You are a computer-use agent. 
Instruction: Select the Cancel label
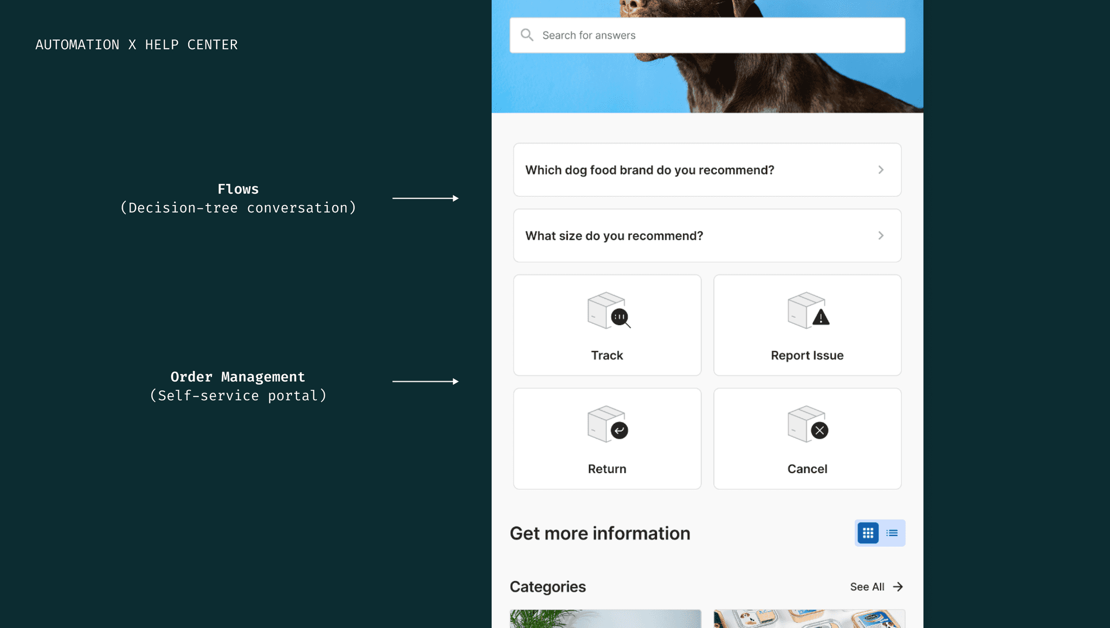(x=807, y=469)
